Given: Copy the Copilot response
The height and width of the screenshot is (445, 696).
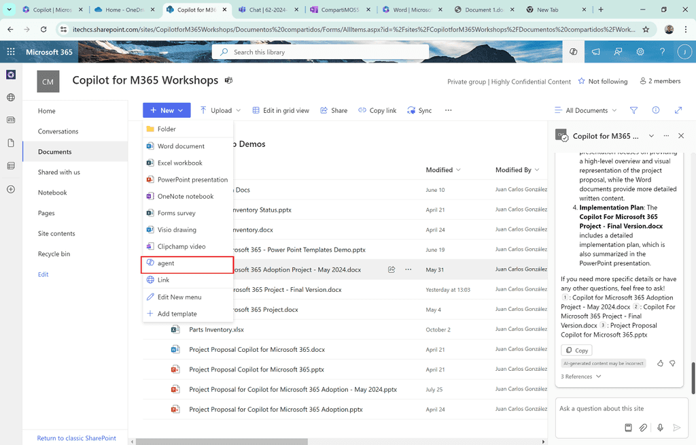Looking at the screenshot, I should pos(576,350).
